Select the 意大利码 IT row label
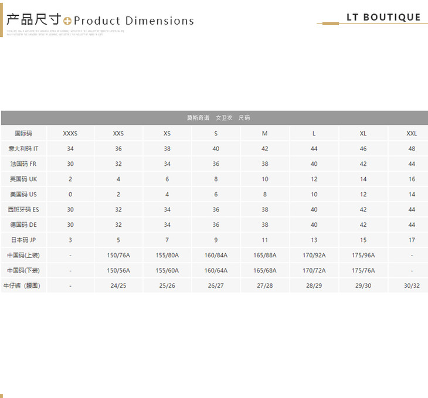 pyautogui.click(x=23, y=149)
